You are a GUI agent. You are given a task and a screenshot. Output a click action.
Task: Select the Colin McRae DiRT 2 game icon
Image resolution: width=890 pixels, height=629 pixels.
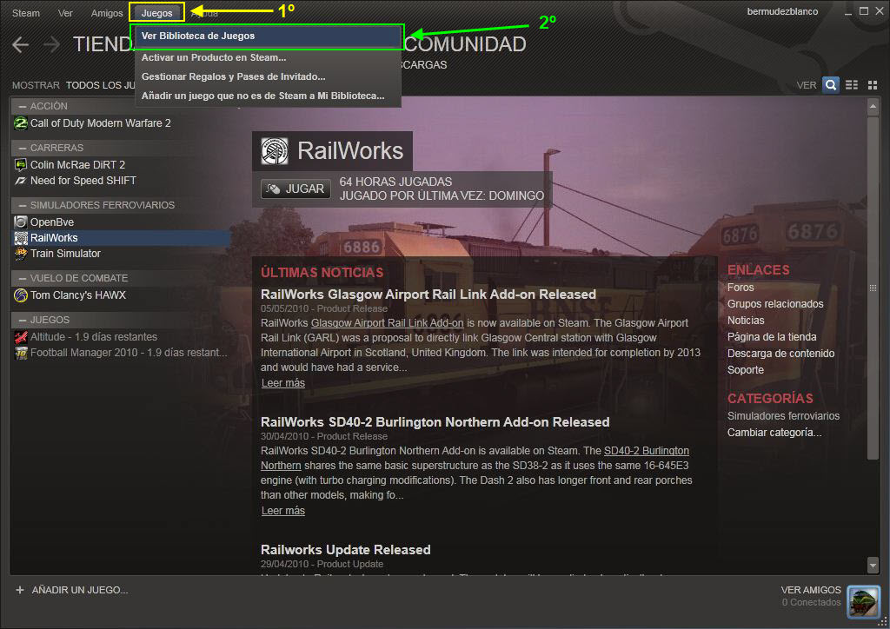[21, 165]
